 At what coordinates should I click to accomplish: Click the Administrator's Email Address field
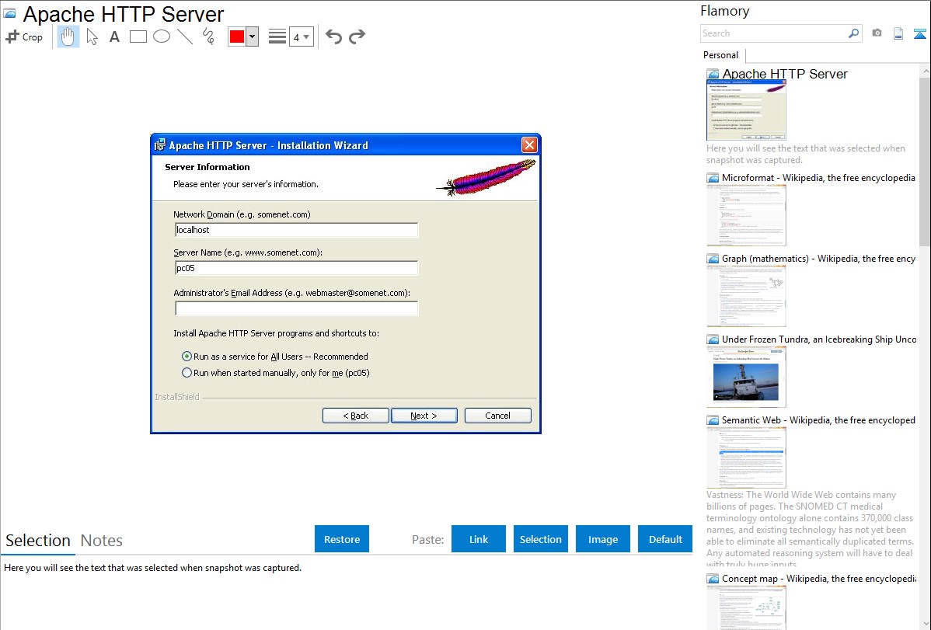click(296, 308)
